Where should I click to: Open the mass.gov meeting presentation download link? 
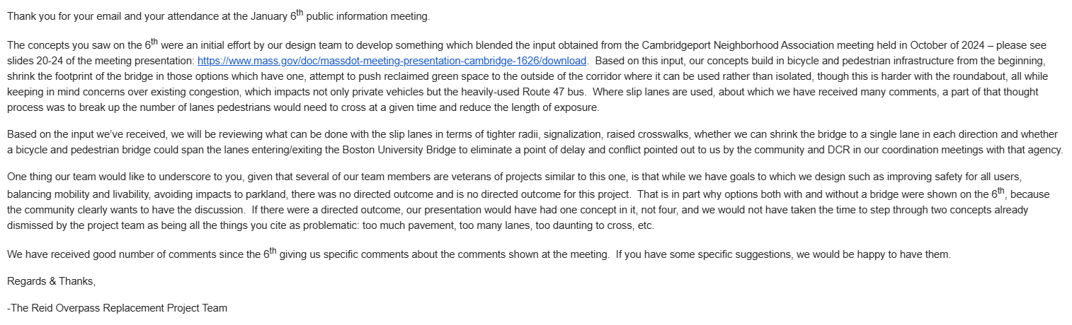(392, 61)
